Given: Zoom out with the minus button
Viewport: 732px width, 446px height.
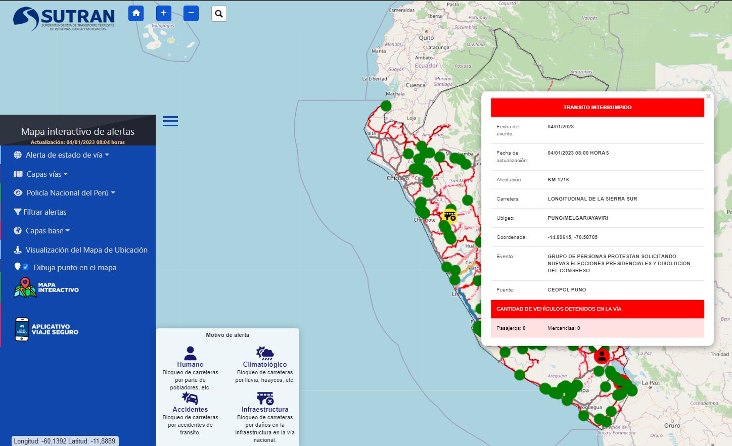Looking at the screenshot, I should coord(191,13).
